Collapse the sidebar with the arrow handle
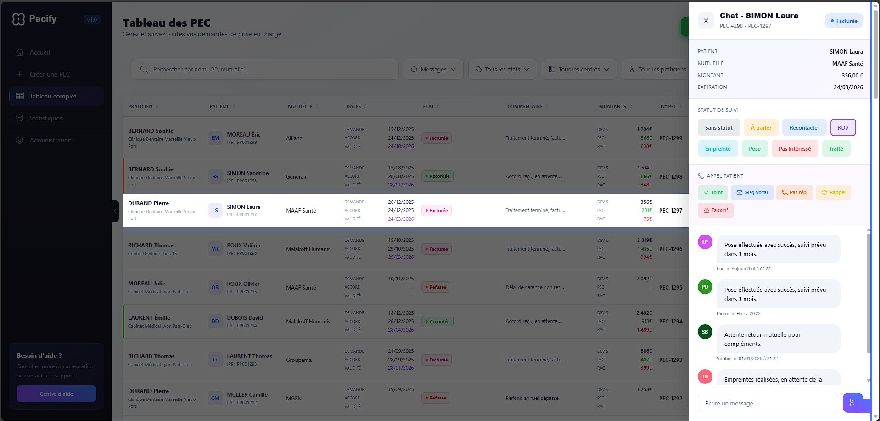Screen dimensions: 880x421 pos(115,211)
